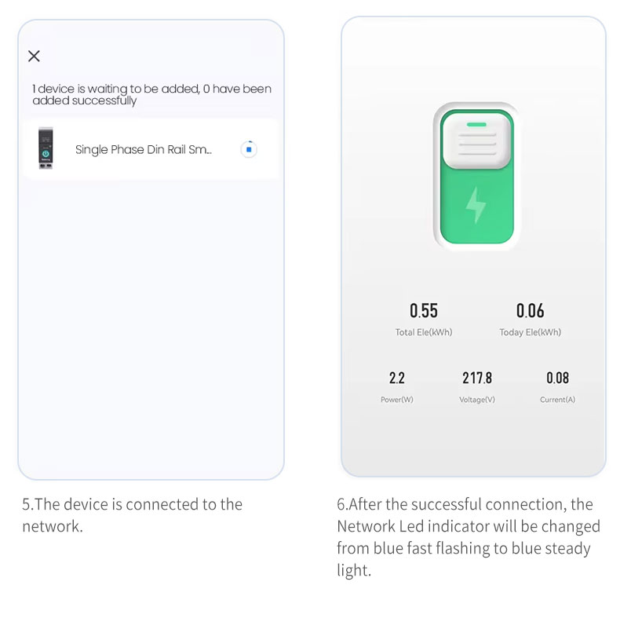620x618 pixels.
Task: Click the "1 device is waiting" status text
Action: [x=151, y=94]
